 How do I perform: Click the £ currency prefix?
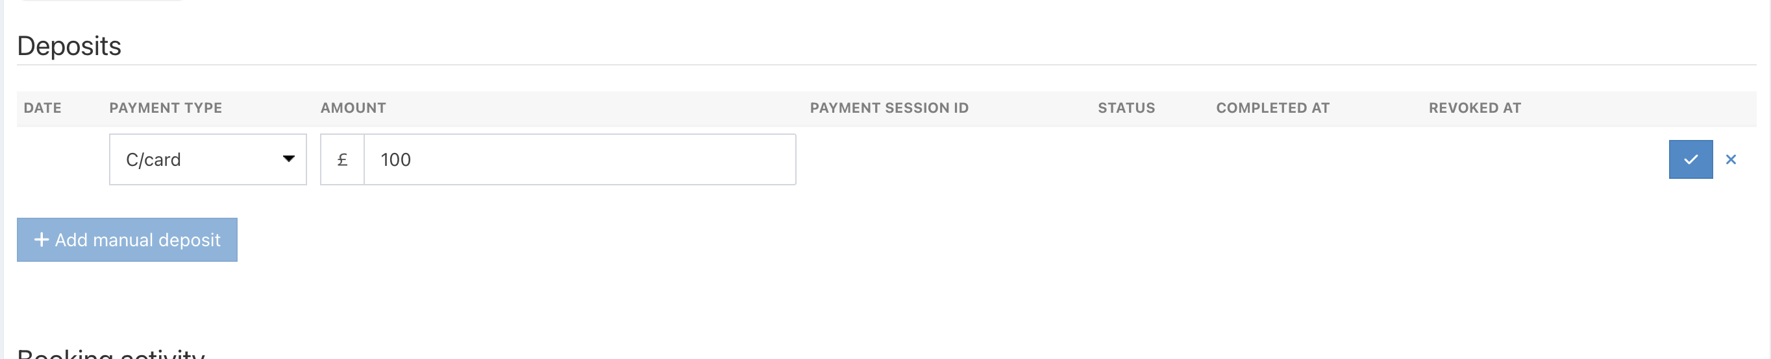click(x=342, y=159)
